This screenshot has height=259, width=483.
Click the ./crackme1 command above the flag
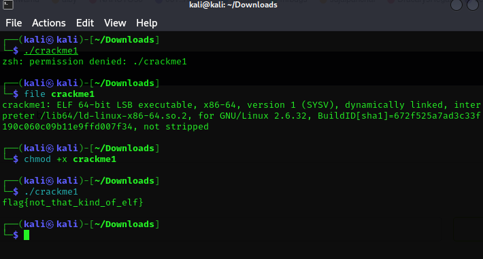[x=51, y=191]
